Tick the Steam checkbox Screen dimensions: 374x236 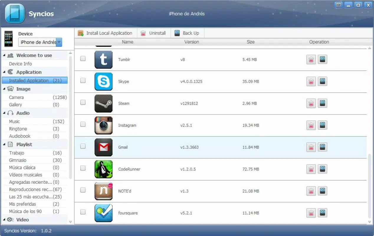(83, 102)
